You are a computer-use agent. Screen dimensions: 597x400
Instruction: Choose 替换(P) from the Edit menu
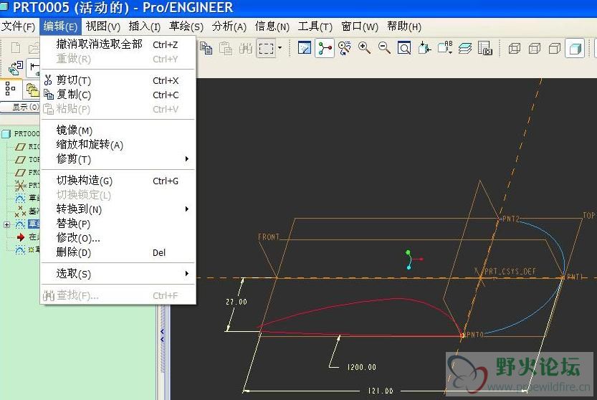tap(118, 224)
